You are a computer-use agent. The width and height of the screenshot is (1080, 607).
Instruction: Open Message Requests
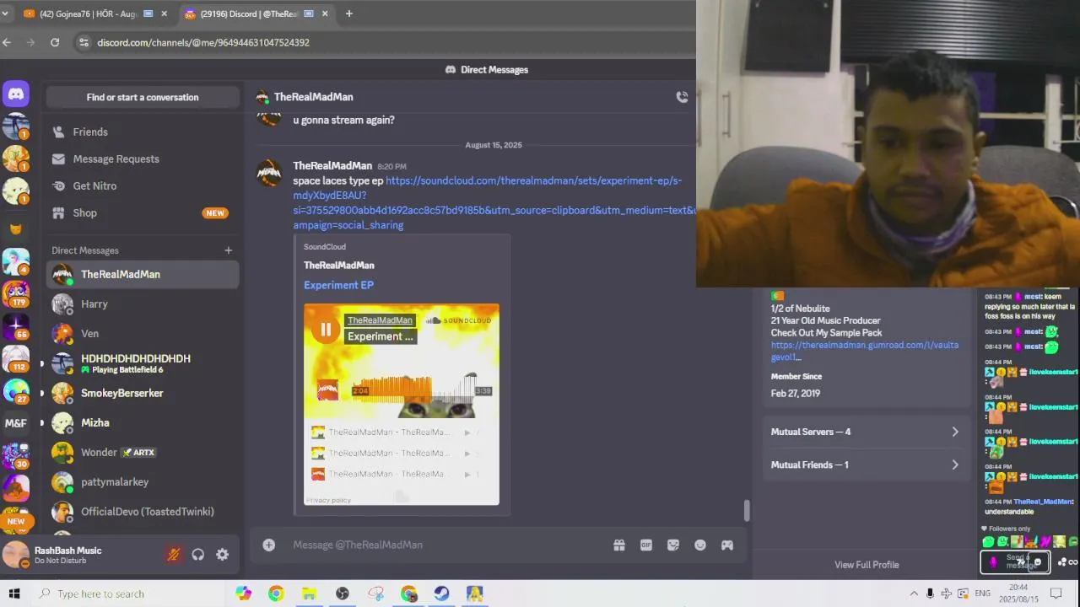tap(142, 159)
